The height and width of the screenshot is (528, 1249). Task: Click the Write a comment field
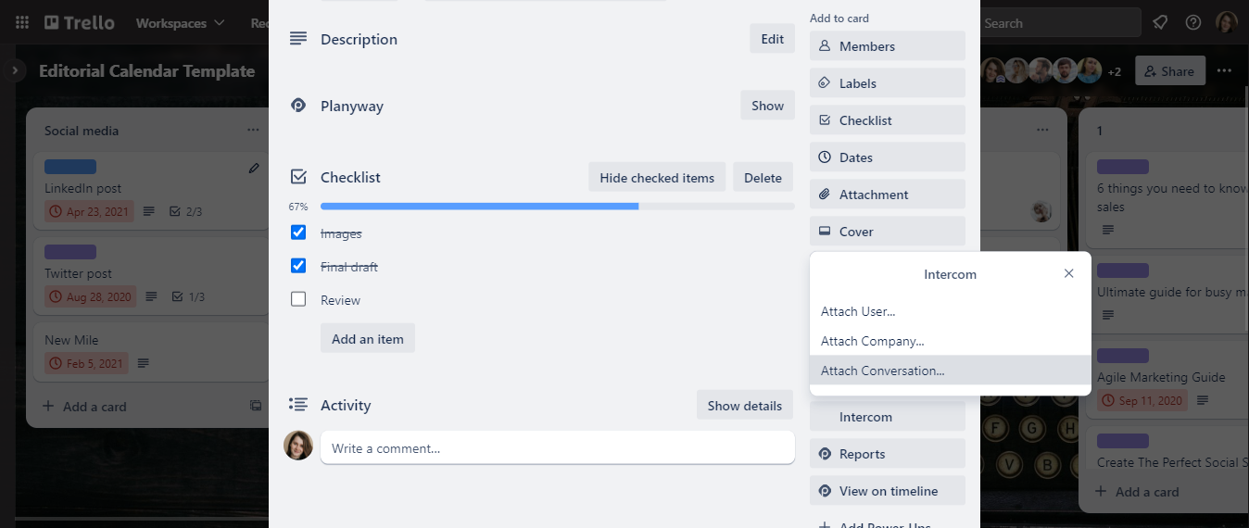pyautogui.click(x=557, y=448)
